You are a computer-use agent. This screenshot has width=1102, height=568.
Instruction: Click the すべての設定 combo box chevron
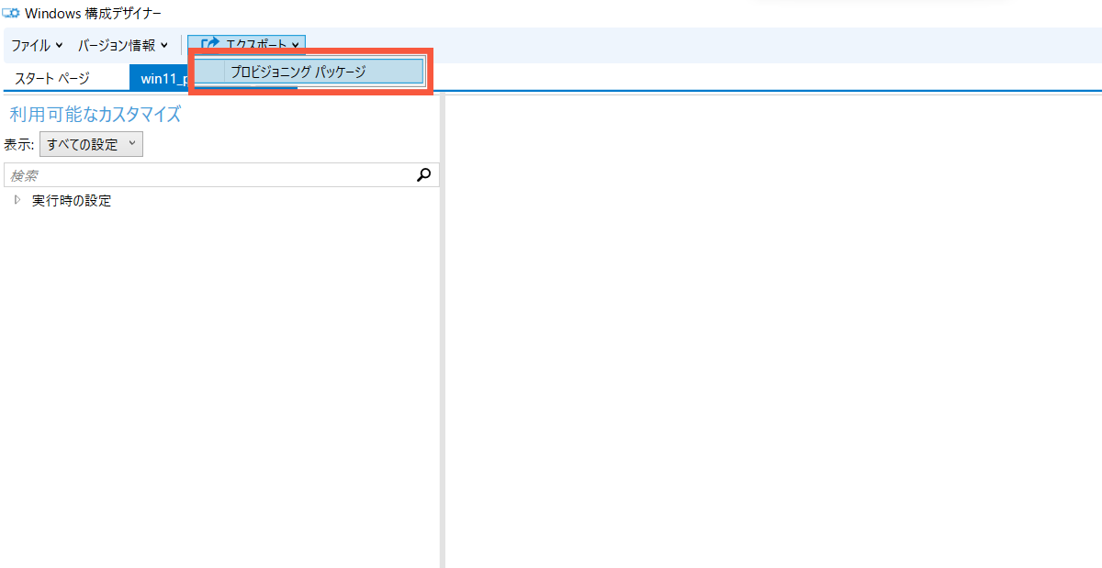(131, 143)
